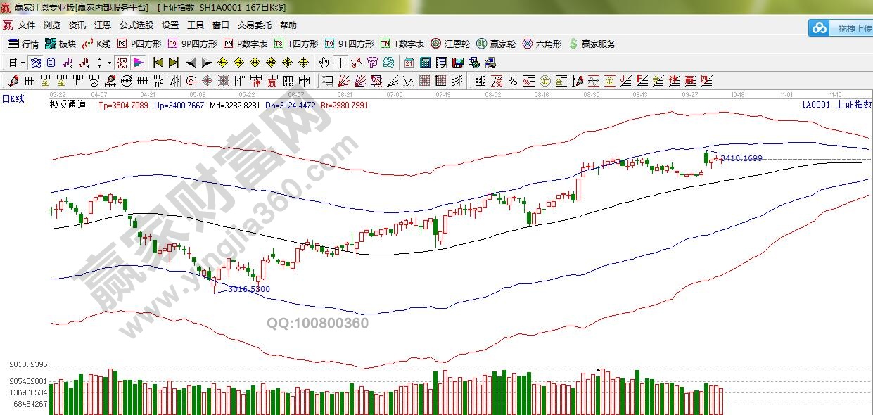The image size is (873, 415).
Task: Click the 3410.1699 price label on chart
Action: (741, 158)
